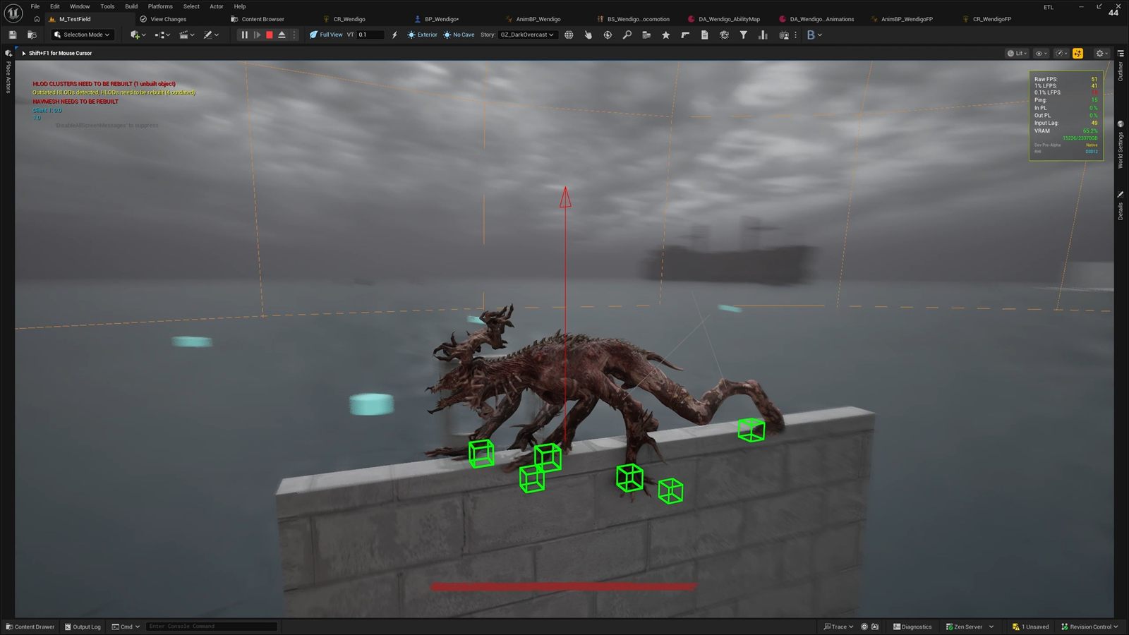Click the bar chart toolbar icon

point(763,35)
